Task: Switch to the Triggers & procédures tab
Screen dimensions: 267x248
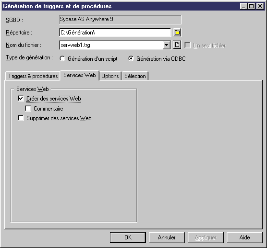Action: point(33,76)
